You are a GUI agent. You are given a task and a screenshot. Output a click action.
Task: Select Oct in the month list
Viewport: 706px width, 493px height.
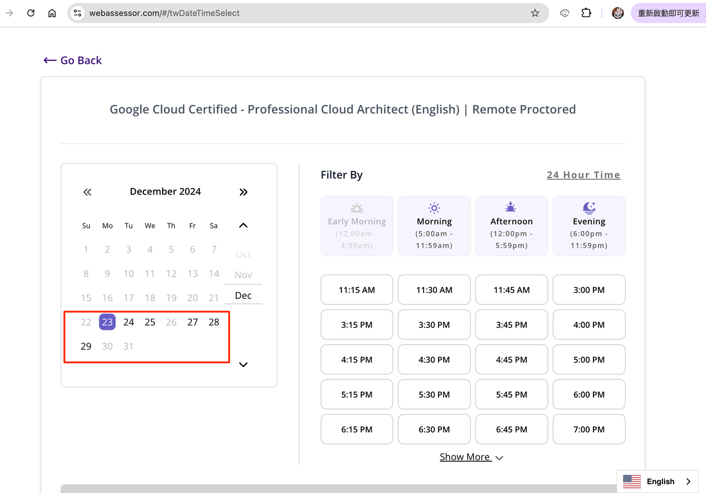[243, 254]
